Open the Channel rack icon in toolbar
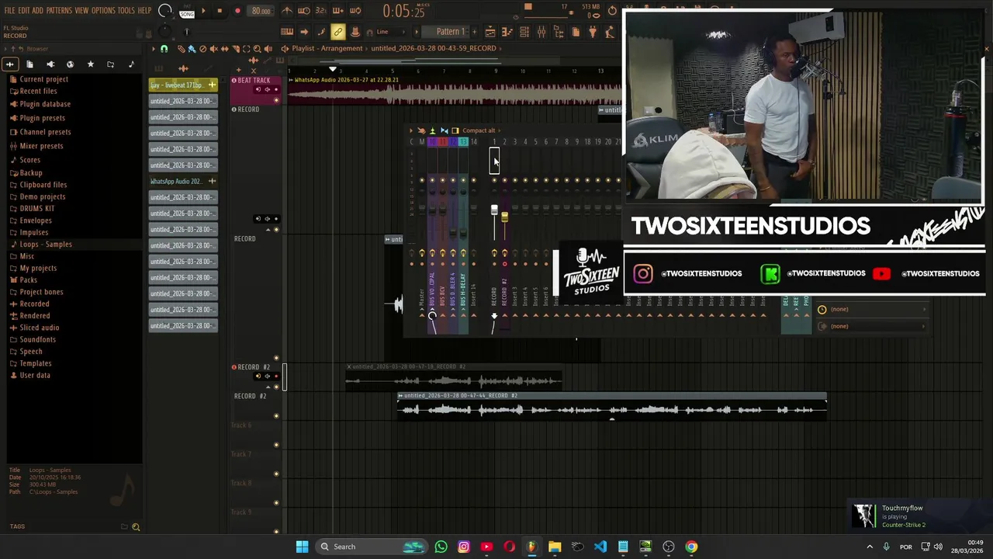This screenshot has height=559, width=993. (x=524, y=32)
